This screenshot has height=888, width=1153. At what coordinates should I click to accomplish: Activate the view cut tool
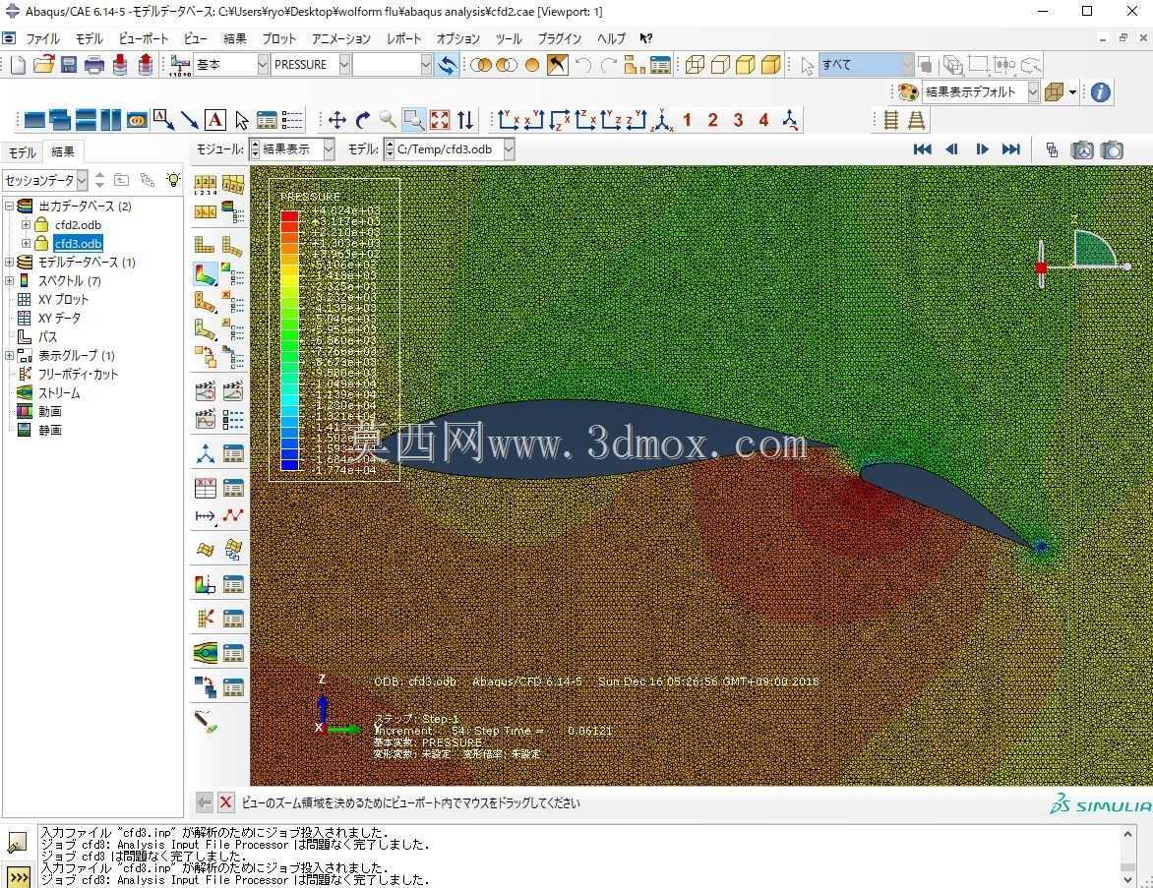click(x=206, y=584)
